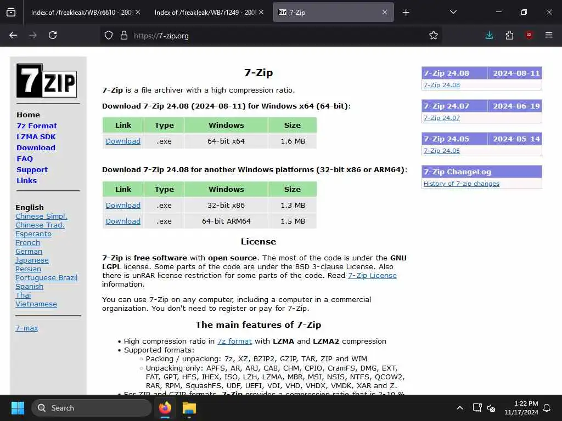The image size is (562, 421).
Task: Open the Windows Start button
Action: 18,408
